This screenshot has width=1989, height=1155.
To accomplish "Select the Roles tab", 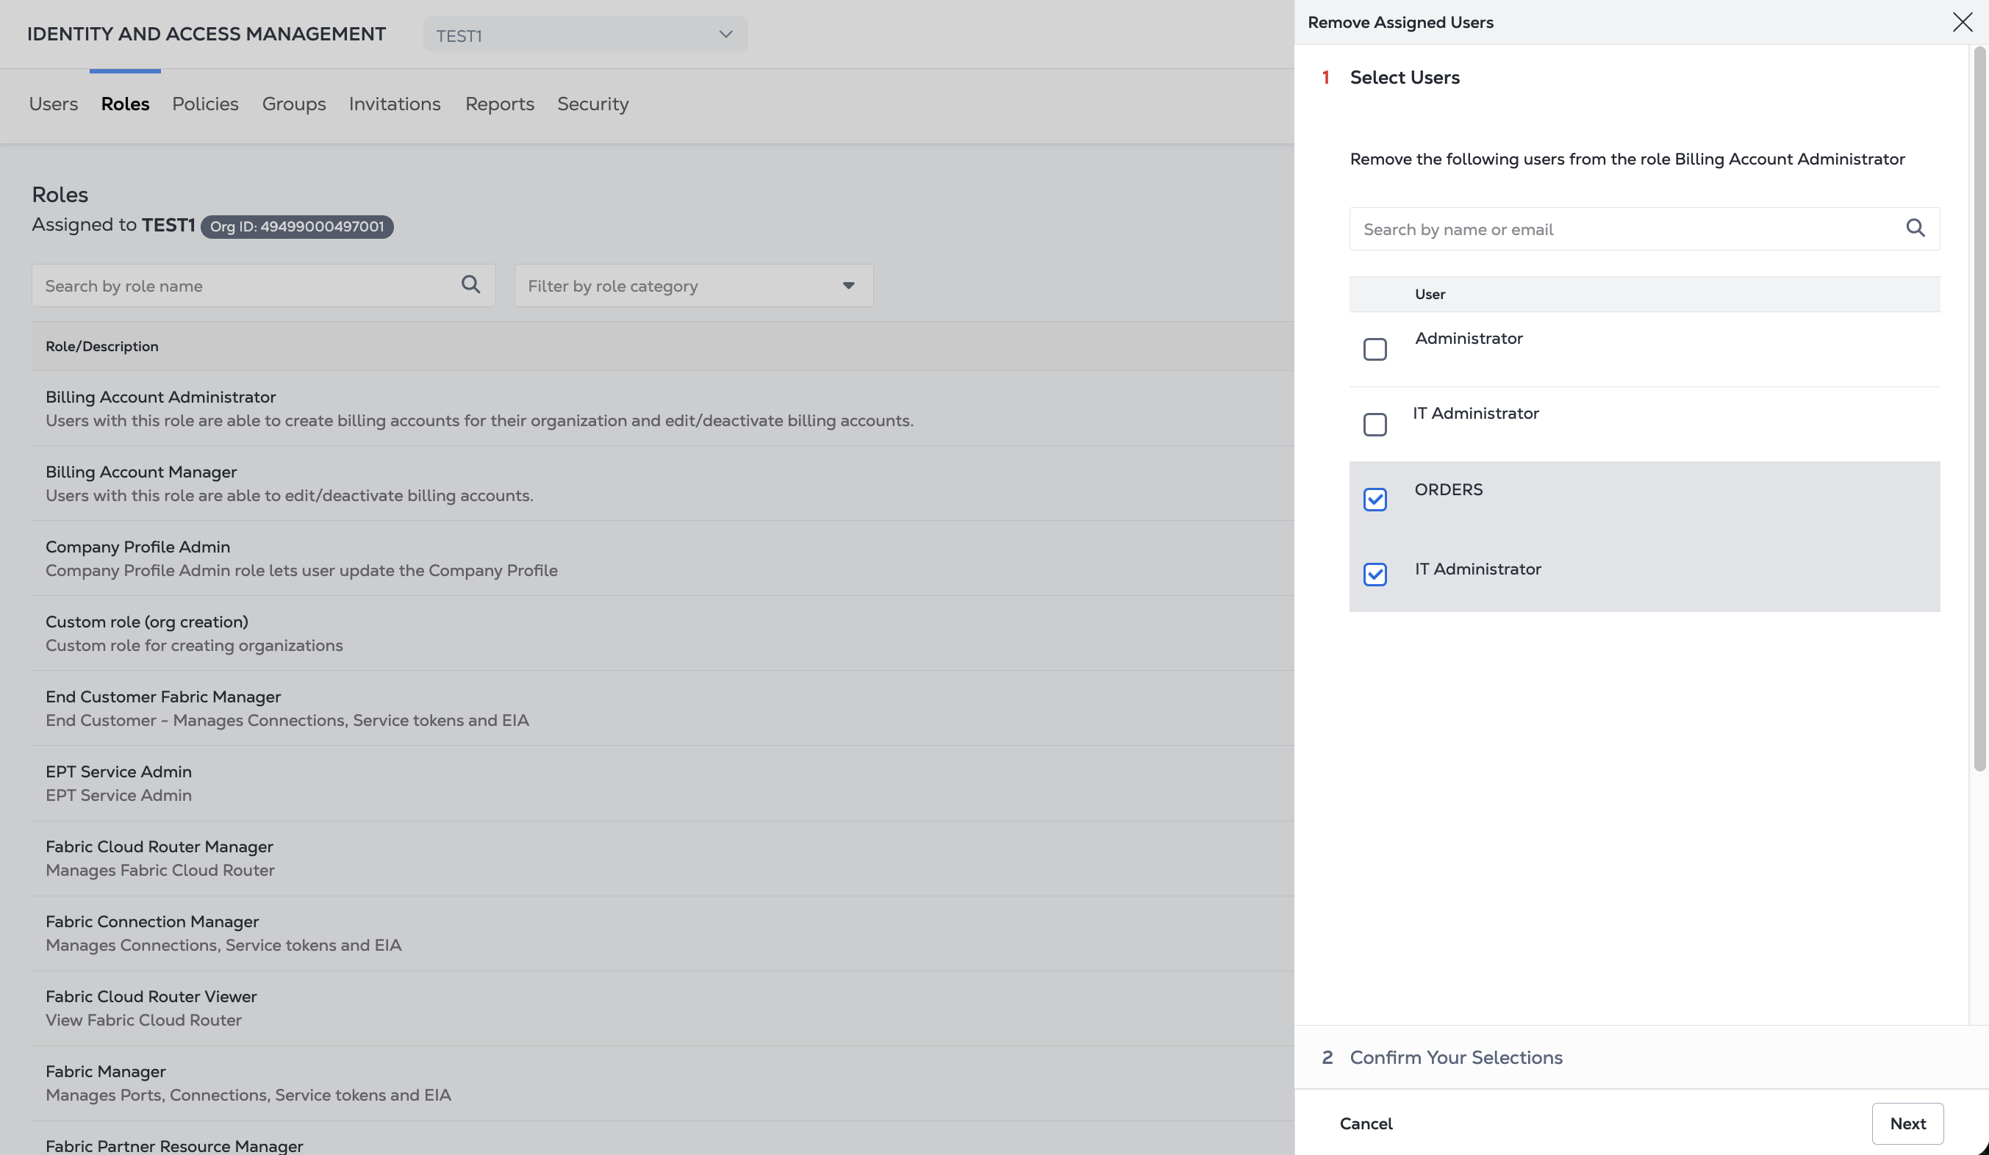I will pos(126,104).
